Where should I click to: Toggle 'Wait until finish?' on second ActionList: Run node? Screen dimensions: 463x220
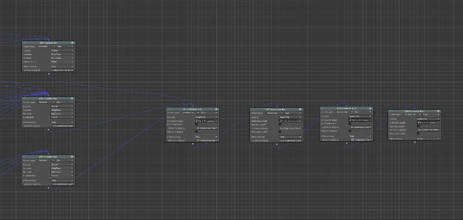coord(280,132)
